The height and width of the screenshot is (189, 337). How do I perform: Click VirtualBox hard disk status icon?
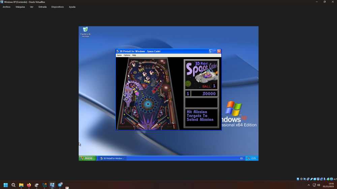tap(298, 179)
